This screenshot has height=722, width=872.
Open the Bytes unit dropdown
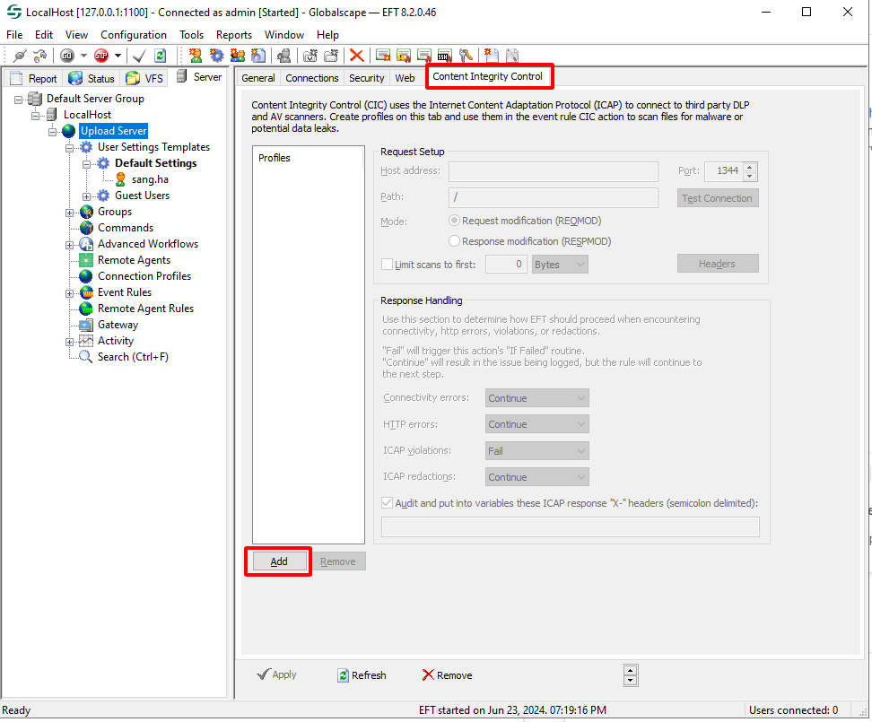tap(560, 265)
